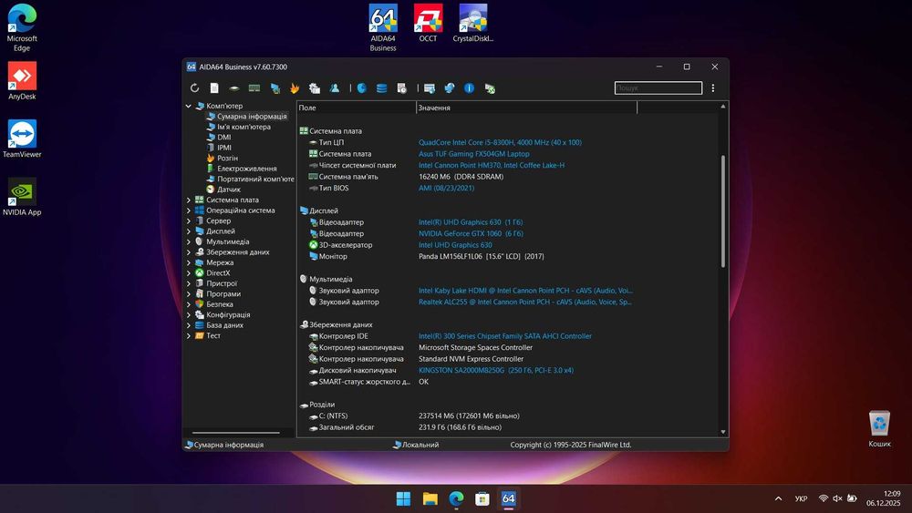Click the network globe computers toolbar icon
Viewport: 912px width, 513px height.
(450, 88)
